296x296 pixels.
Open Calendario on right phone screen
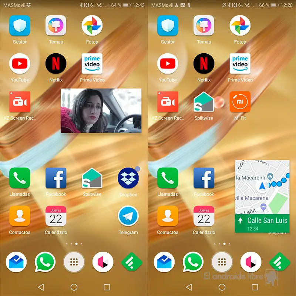point(204,216)
